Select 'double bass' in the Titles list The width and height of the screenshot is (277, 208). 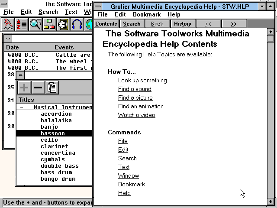[x=60, y=166]
